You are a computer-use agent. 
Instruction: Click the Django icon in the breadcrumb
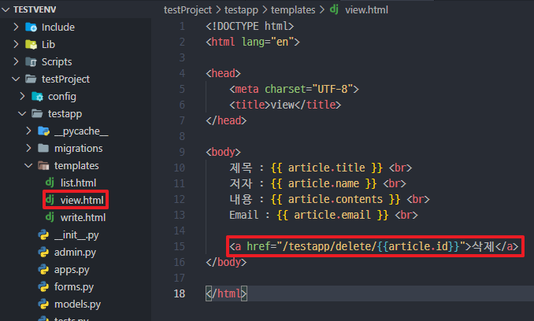334,9
